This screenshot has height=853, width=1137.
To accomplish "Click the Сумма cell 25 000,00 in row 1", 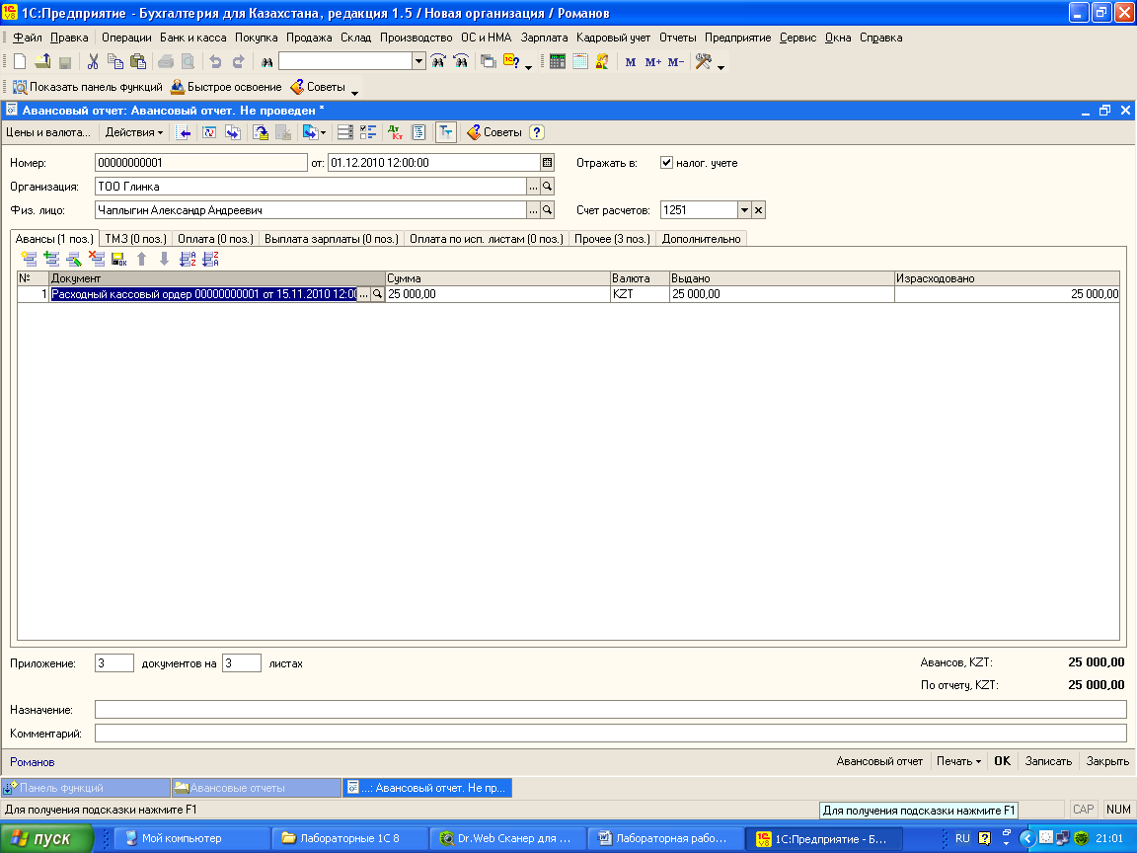I will 497,294.
